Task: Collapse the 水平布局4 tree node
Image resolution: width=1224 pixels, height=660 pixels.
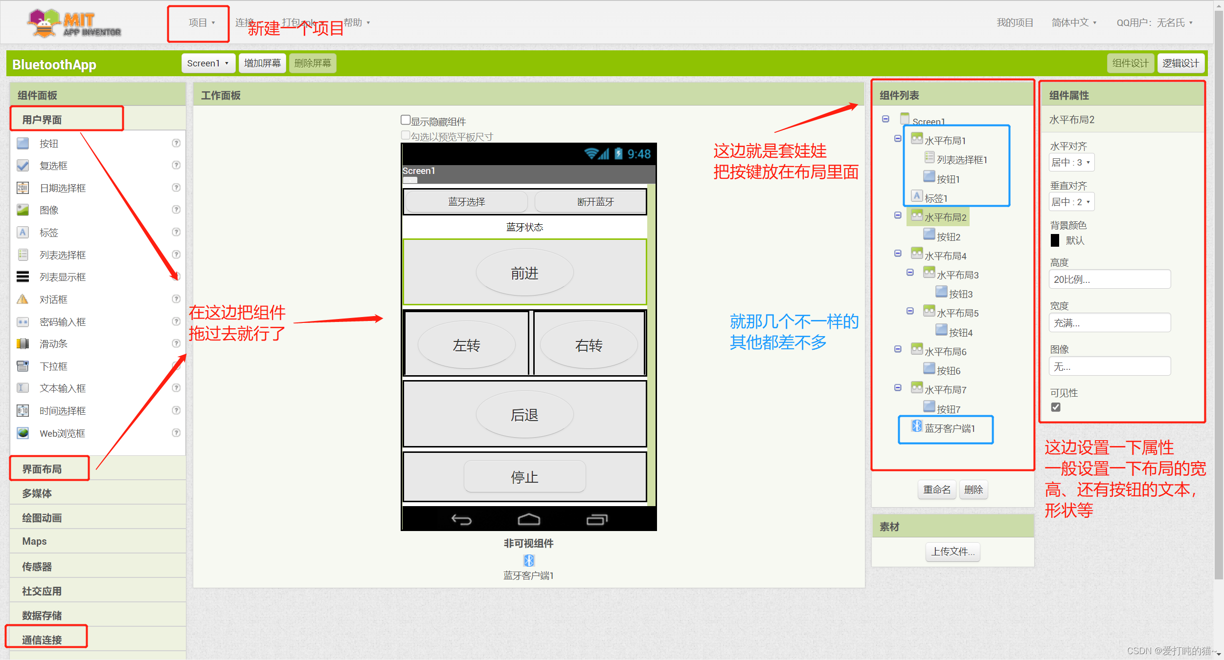Action: [x=898, y=253]
